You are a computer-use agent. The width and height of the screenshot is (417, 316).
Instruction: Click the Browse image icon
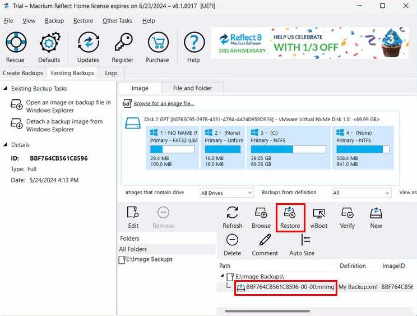pyautogui.click(x=261, y=213)
